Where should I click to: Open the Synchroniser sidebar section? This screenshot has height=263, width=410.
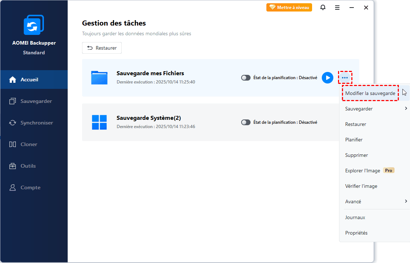34,123
